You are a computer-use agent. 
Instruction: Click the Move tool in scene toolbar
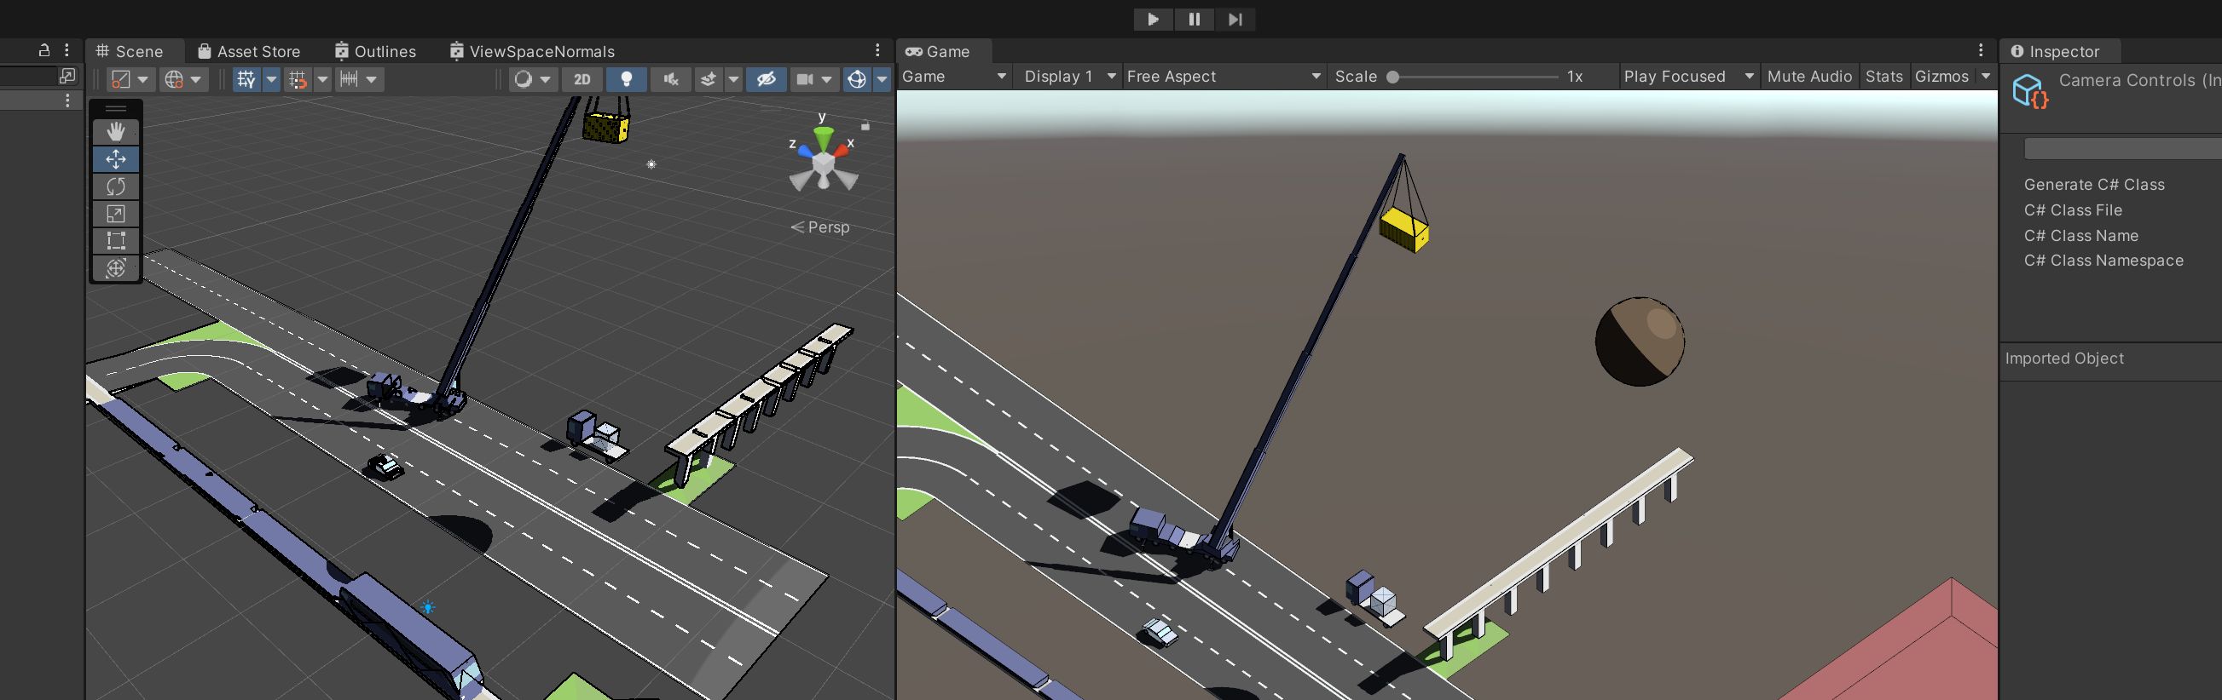[116, 159]
